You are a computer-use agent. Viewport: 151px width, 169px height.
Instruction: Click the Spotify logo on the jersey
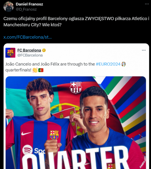coord(28,150)
